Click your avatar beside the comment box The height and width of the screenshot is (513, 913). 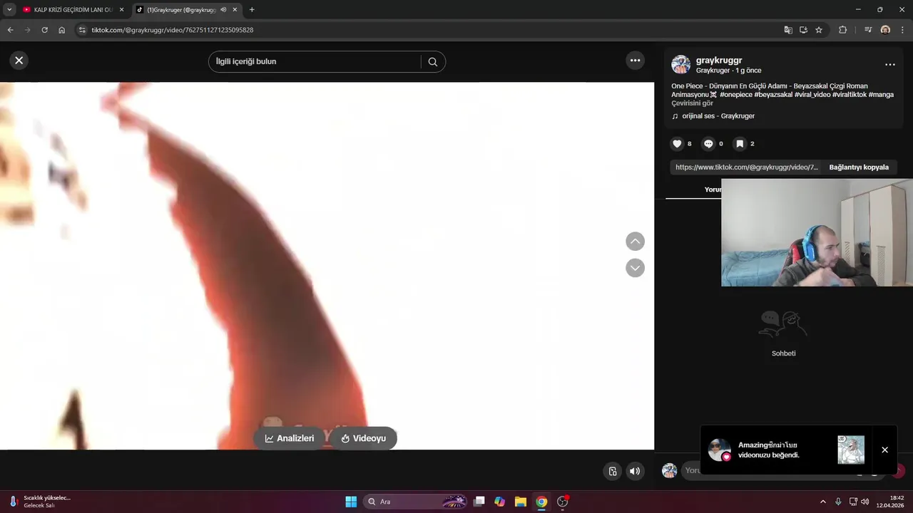pos(669,471)
